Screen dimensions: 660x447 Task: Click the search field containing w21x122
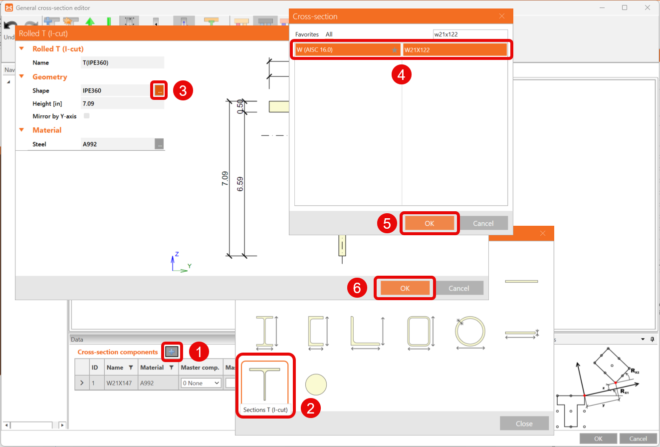(470, 34)
